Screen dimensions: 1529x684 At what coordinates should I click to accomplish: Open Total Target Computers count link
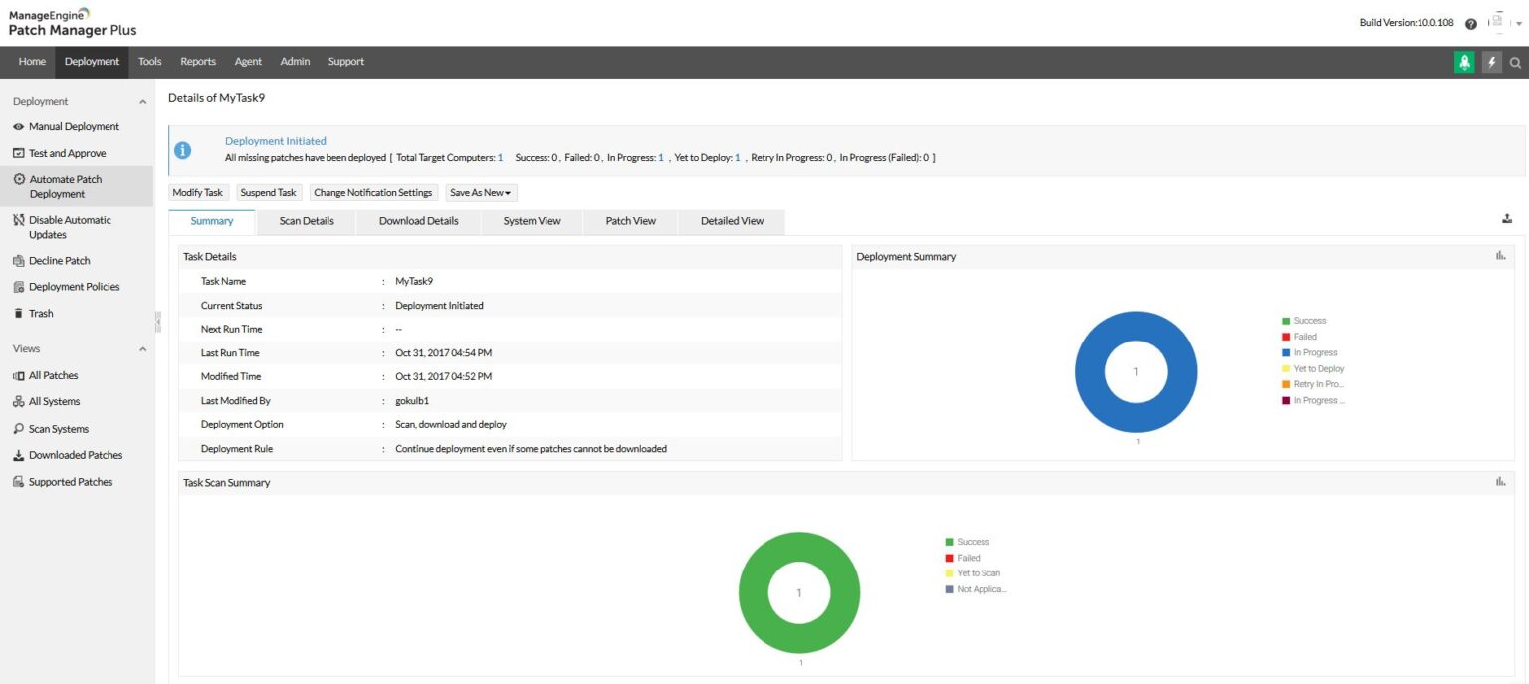499,156
